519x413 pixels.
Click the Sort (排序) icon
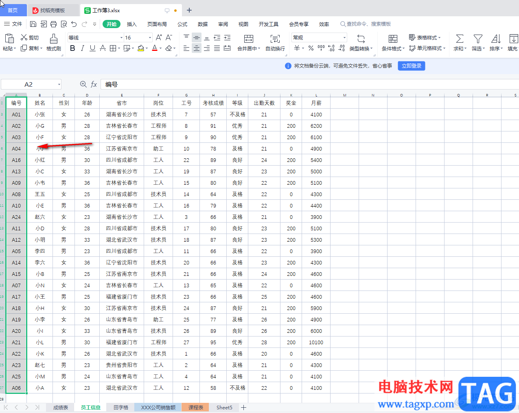click(496, 39)
